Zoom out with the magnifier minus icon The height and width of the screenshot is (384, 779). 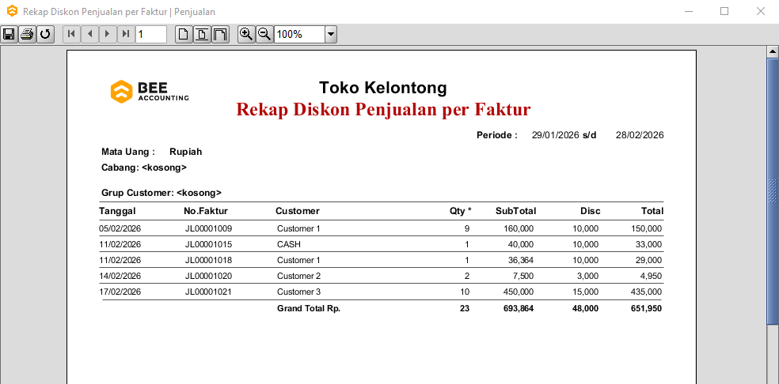(x=264, y=34)
